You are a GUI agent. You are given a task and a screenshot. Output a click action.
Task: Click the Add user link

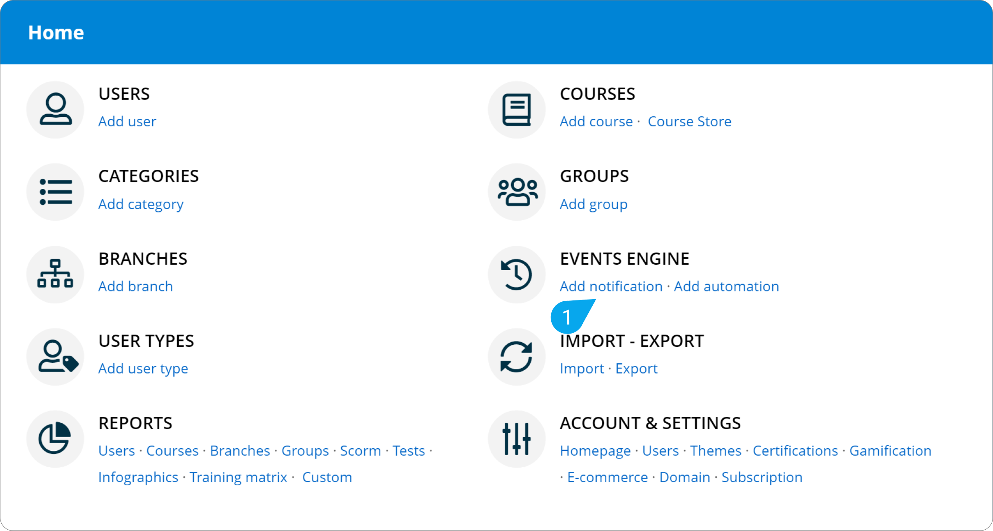pos(127,122)
